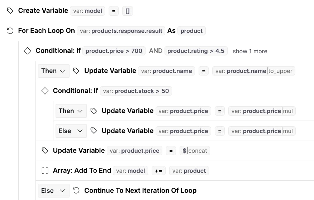Image resolution: width=314 pixels, height=200 pixels.
Task: Open the Else dropdown before Continue To Next Iteration
Action: tap(53, 191)
